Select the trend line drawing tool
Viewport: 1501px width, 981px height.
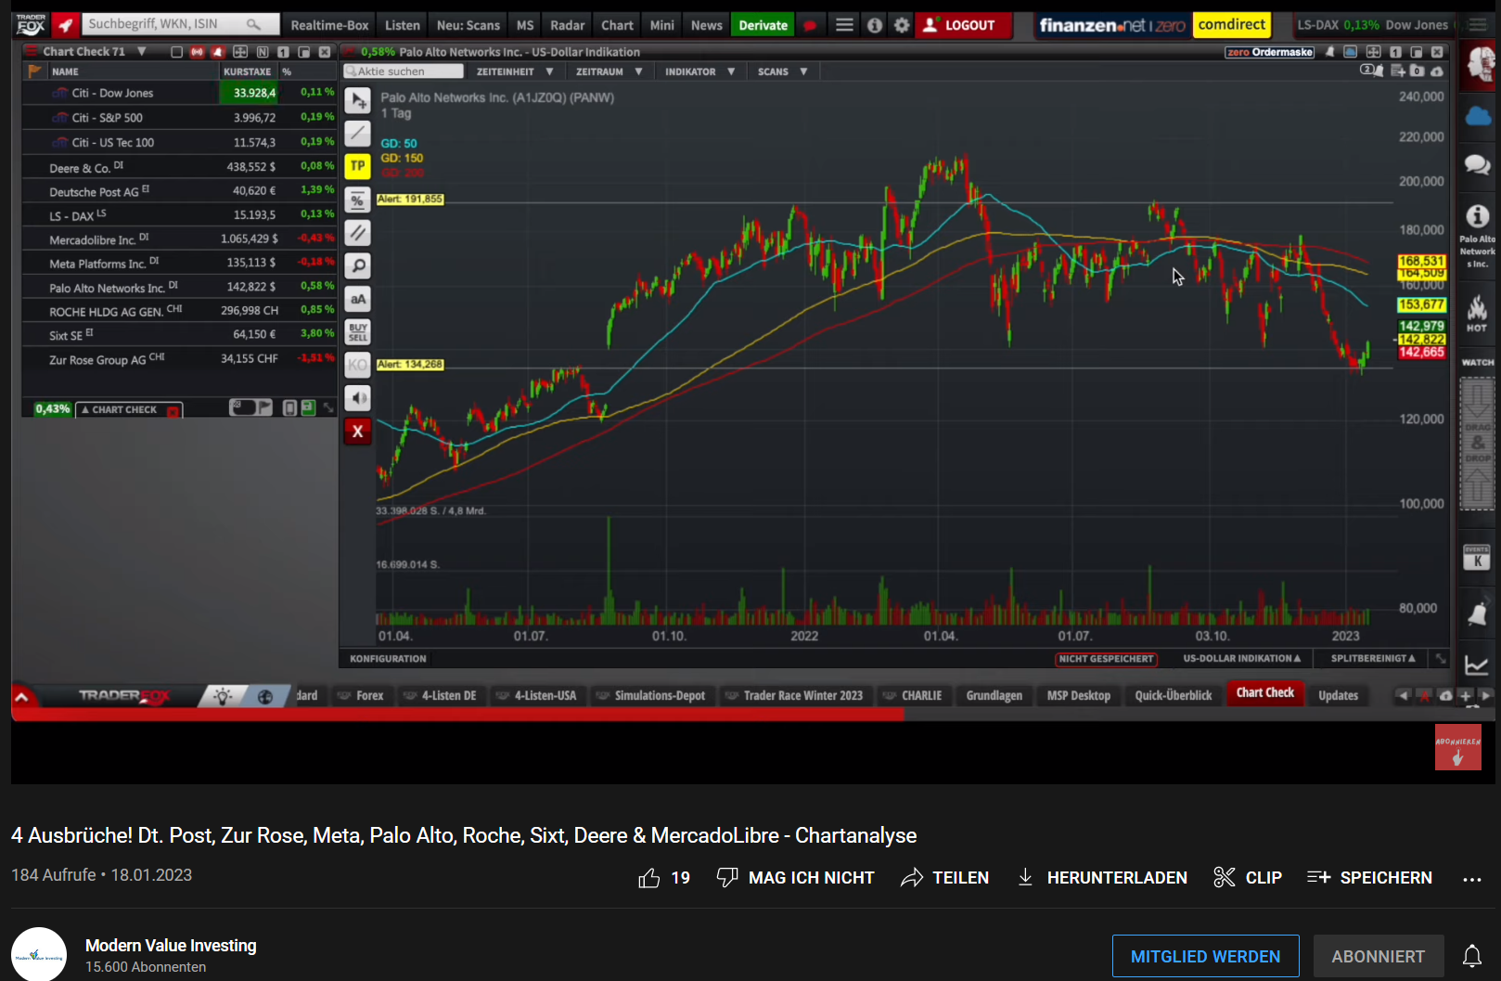358,134
